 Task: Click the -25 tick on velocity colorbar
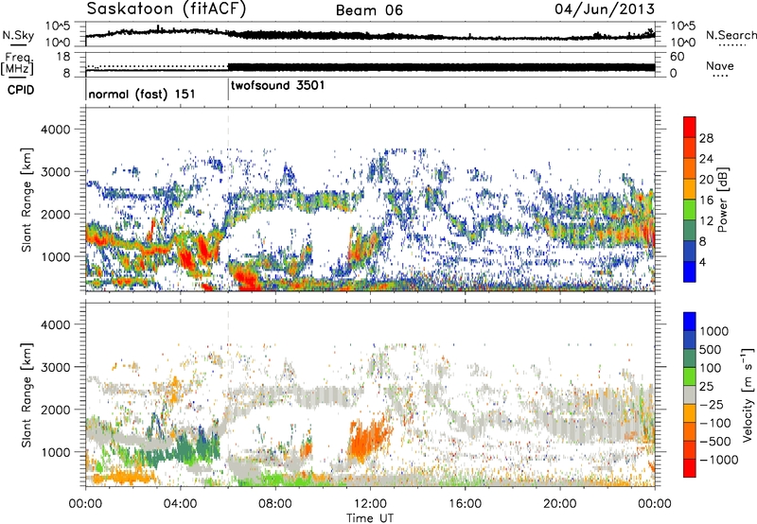tap(711, 405)
